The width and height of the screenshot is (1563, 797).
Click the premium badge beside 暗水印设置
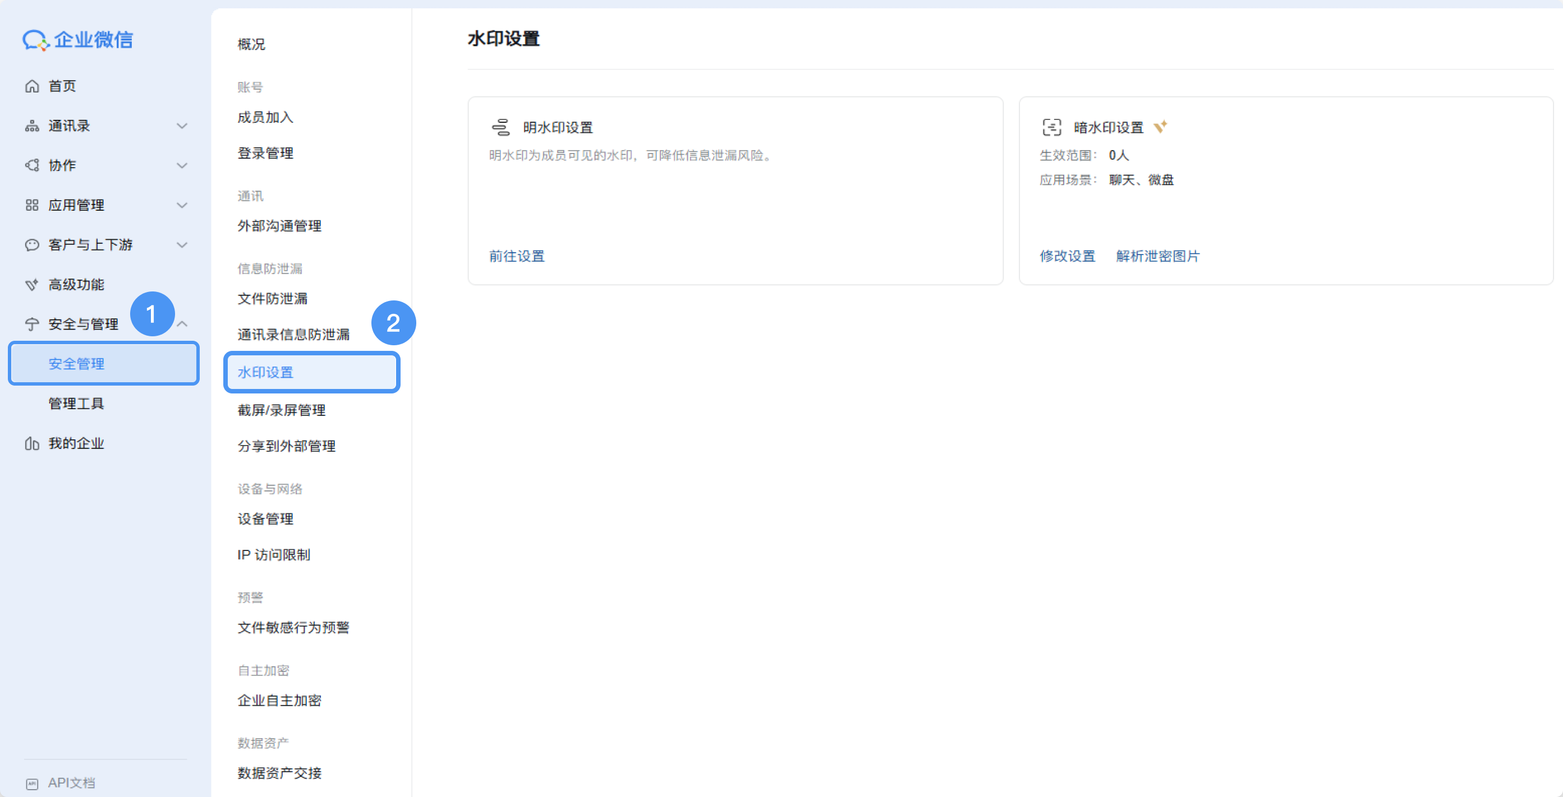click(x=1160, y=127)
